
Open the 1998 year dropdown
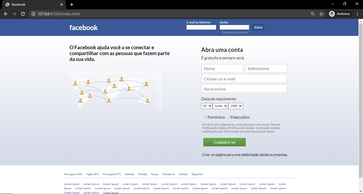[235, 106]
